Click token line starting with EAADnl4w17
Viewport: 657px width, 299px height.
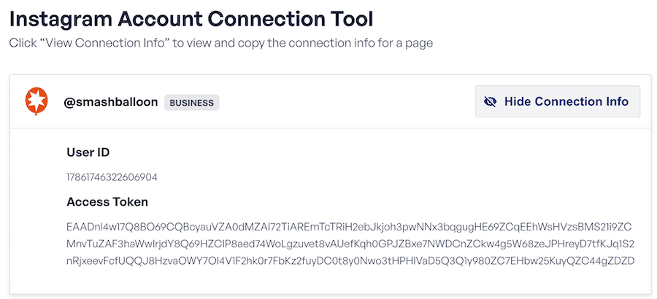click(x=349, y=228)
